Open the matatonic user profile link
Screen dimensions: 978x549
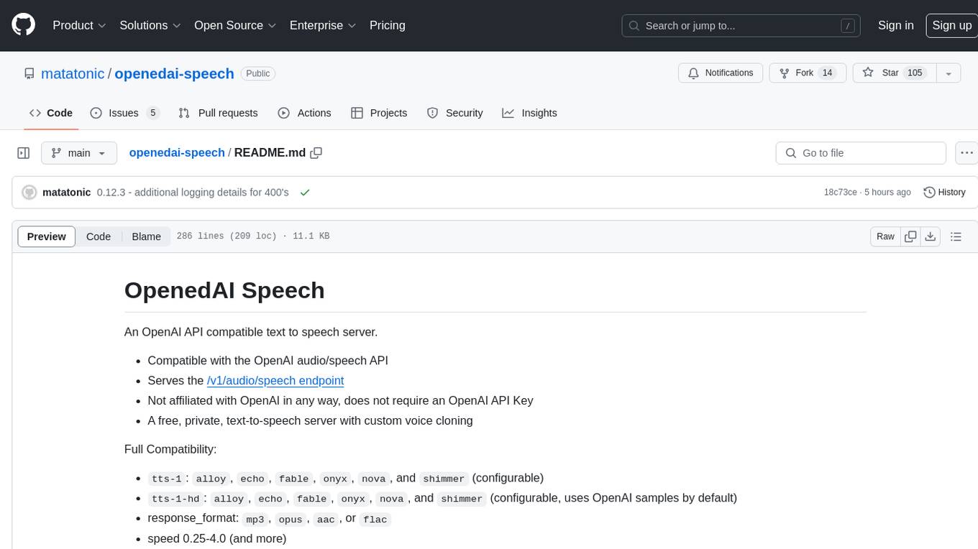(73, 73)
